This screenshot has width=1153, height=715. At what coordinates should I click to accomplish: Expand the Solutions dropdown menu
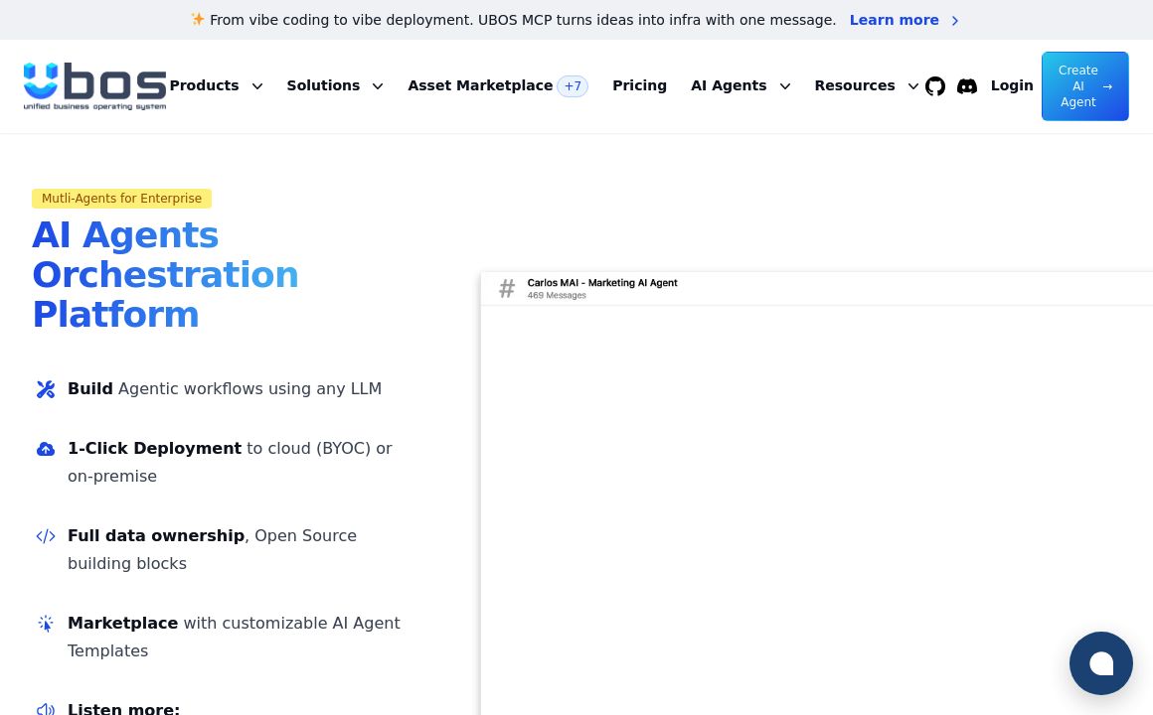click(x=334, y=85)
